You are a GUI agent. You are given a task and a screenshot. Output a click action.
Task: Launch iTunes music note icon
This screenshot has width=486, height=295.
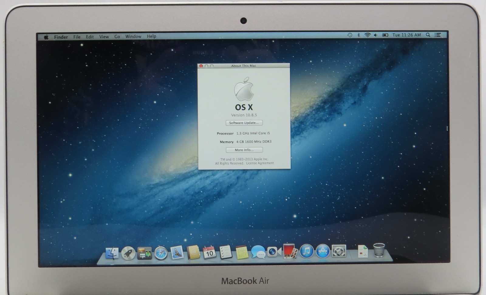tap(307, 252)
